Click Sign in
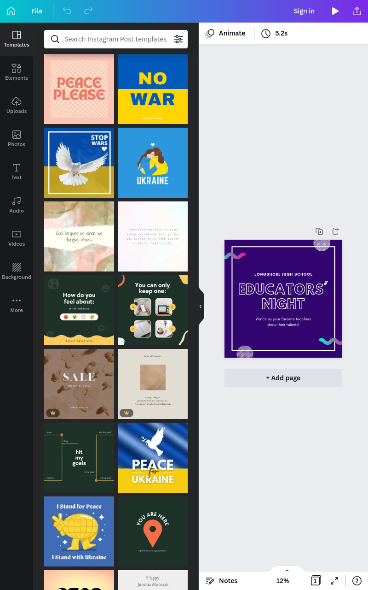Screen dimensions: 368x590 pyautogui.click(x=304, y=11)
